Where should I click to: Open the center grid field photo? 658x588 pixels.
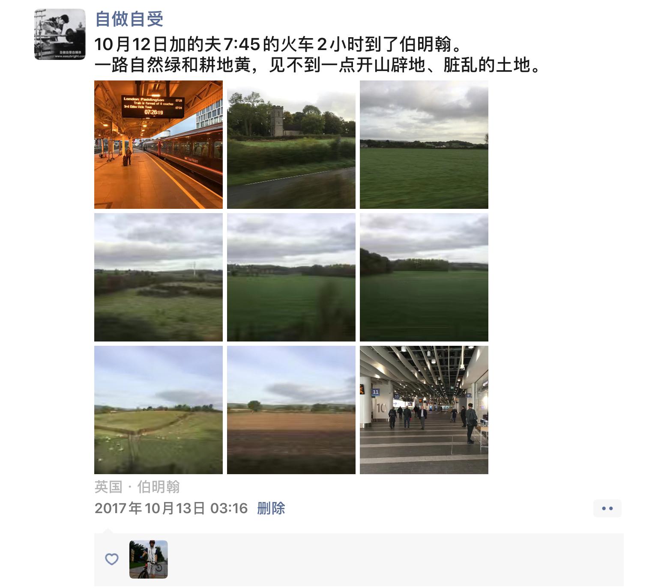point(291,277)
